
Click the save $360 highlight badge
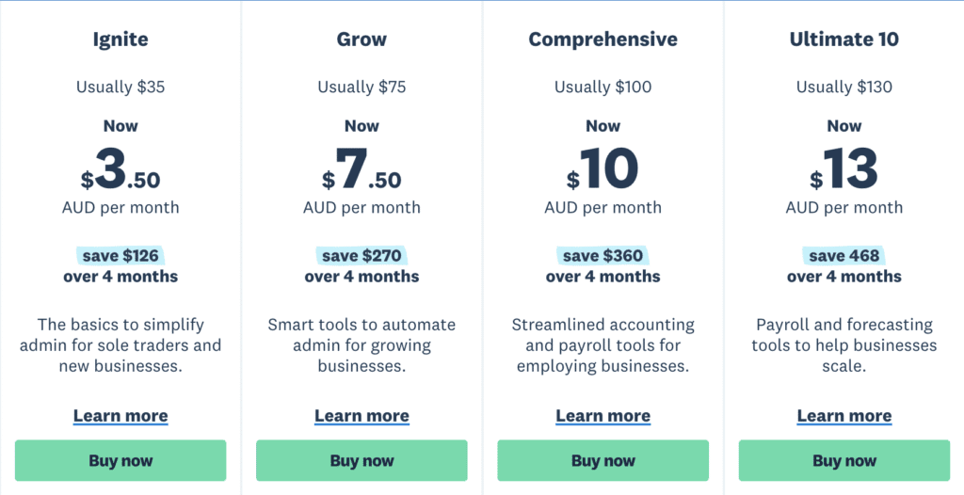click(603, 255)
